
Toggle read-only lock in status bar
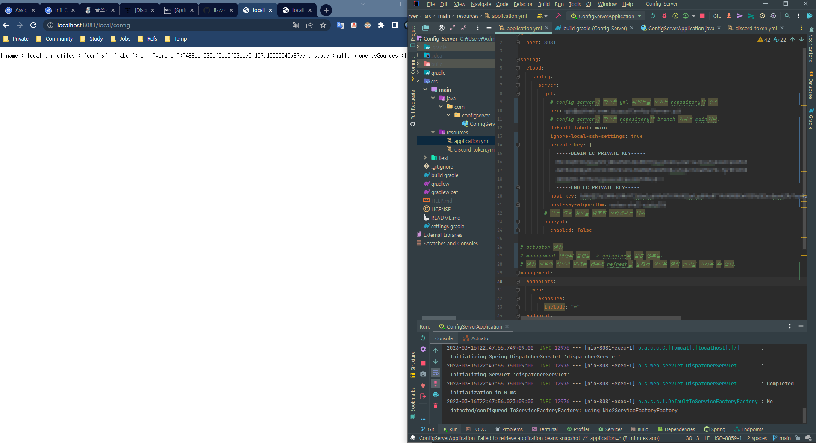coord(797,438)
